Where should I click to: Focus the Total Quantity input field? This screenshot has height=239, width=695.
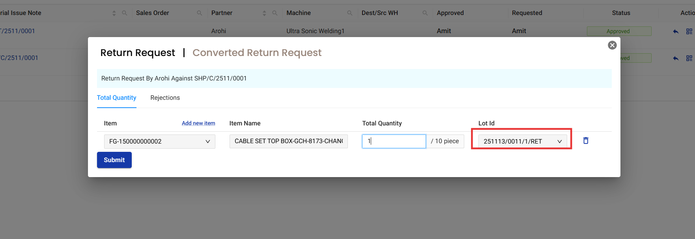click(x=394, y=141)
